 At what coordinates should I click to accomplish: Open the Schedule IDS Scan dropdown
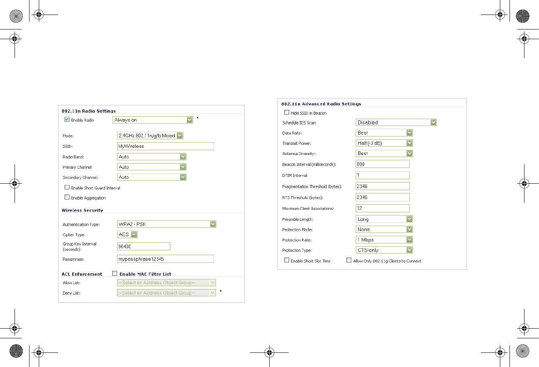[x=396, y=122]
